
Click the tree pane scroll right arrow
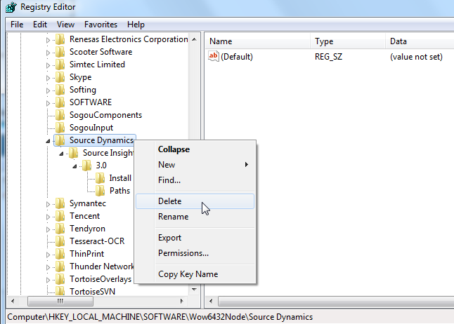pos(182,301)
